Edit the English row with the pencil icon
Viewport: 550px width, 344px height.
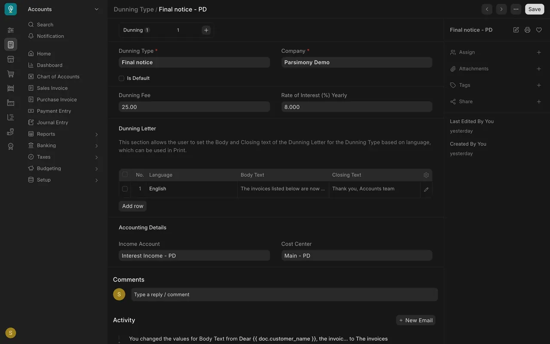click(426, 189)
